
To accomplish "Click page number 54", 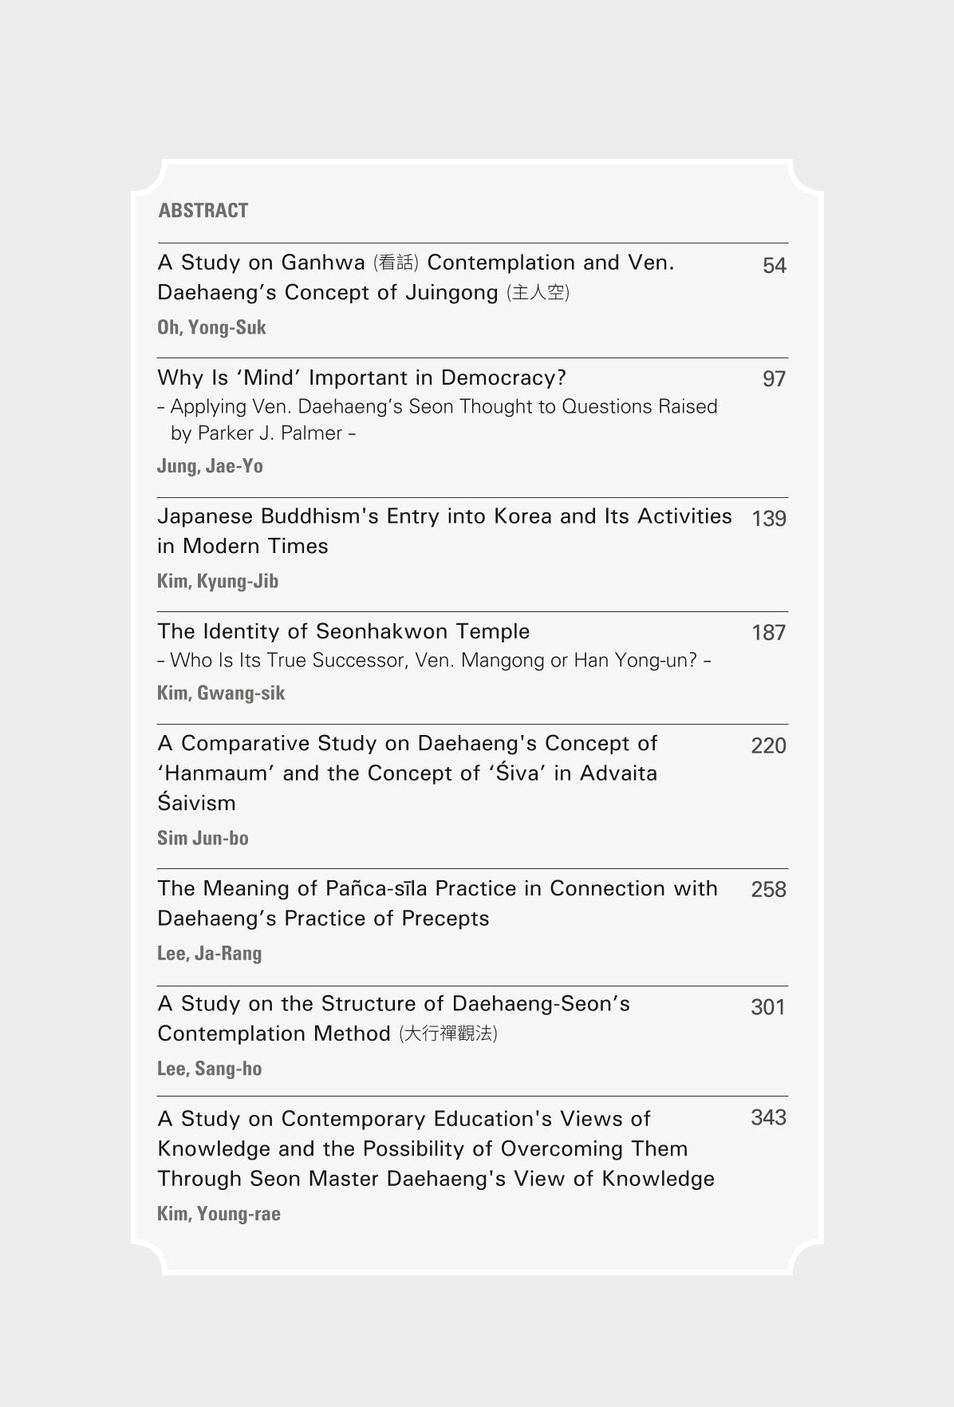I will 774,266.
